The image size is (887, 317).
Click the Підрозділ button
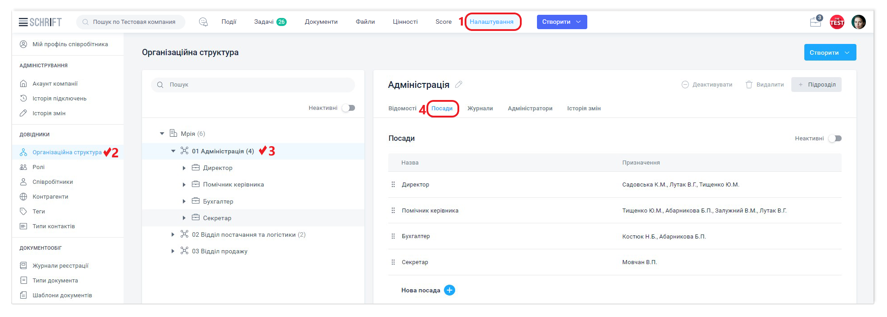tap(816, 85)
